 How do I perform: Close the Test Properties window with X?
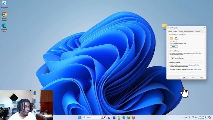click(x=205, y=28)
